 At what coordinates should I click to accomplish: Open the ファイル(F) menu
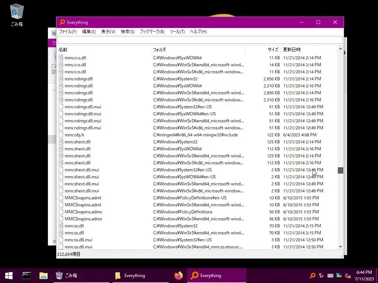point(68,32)
